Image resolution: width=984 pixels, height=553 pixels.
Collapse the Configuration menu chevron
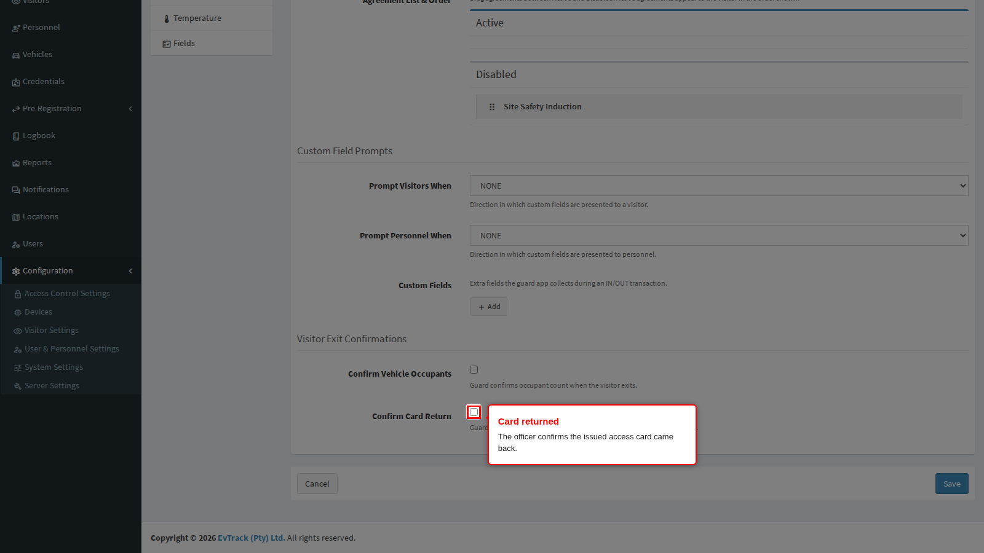tap(130, 271)
